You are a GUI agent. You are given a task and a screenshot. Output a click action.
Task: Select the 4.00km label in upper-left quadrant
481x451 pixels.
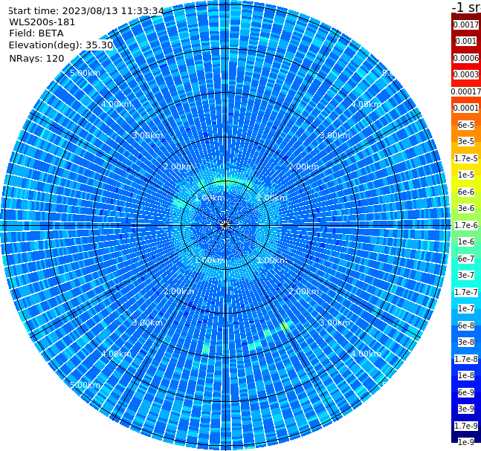coord(116,104)
